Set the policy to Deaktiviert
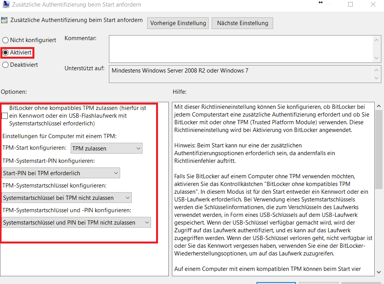 pos(5,65)
